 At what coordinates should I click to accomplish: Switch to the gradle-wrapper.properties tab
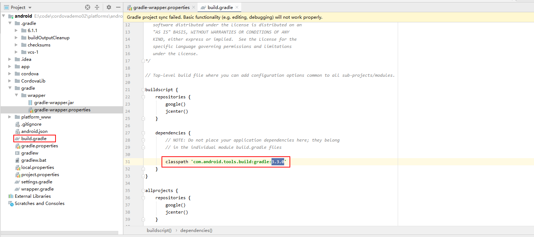coord(161,7)
